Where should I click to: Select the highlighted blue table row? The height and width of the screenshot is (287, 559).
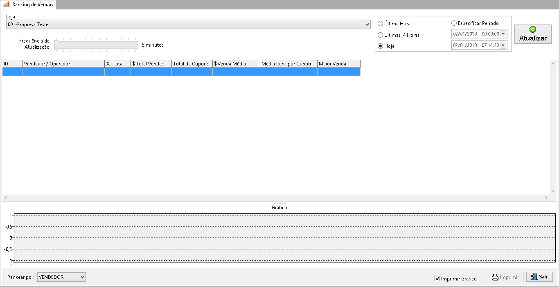point(181,72)
